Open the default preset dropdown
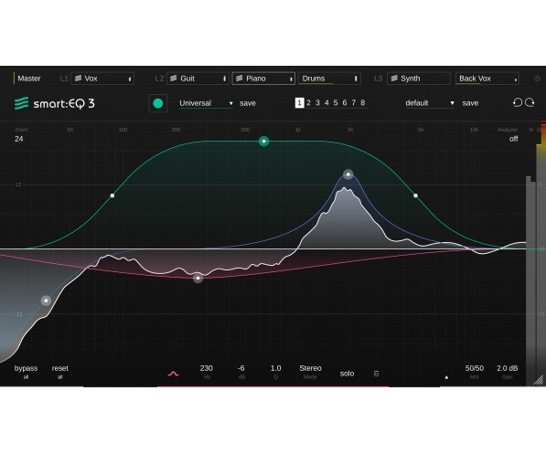 [430, 103]
